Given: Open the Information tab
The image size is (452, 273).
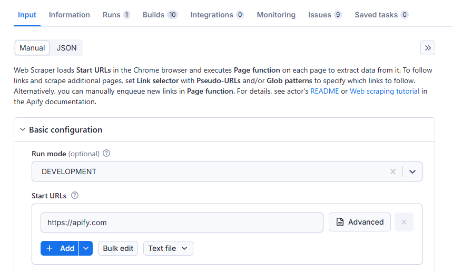Looking at the screenshot, I should pyautogui.click(x=70, y=15).
